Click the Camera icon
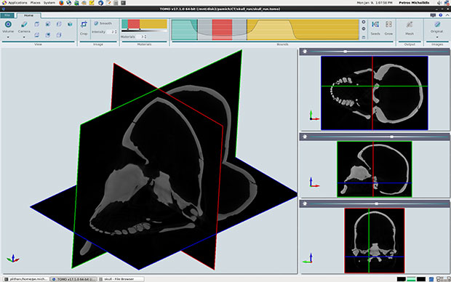 [24, 25]
